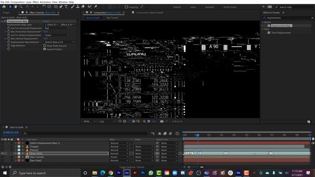315x177 pixels.
Task: Select the Learn workspace
Action: pyautogui.click(x=193, y=7)
